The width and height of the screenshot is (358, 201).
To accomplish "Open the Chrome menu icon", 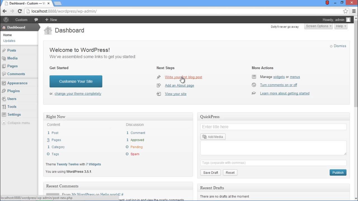I will coord(354,11).
